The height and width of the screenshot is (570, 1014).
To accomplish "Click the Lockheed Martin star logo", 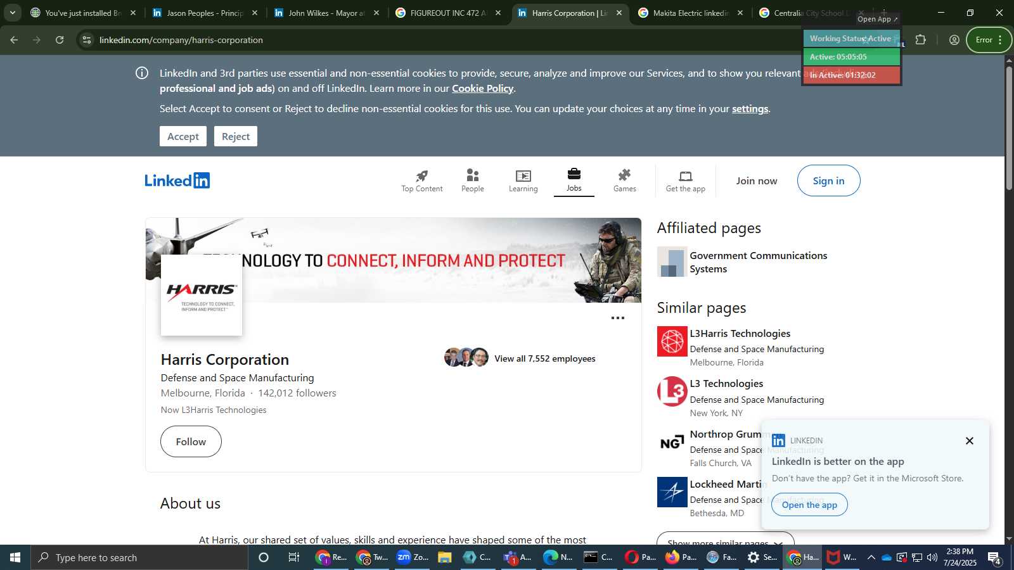I will click(x=672, y=492).
